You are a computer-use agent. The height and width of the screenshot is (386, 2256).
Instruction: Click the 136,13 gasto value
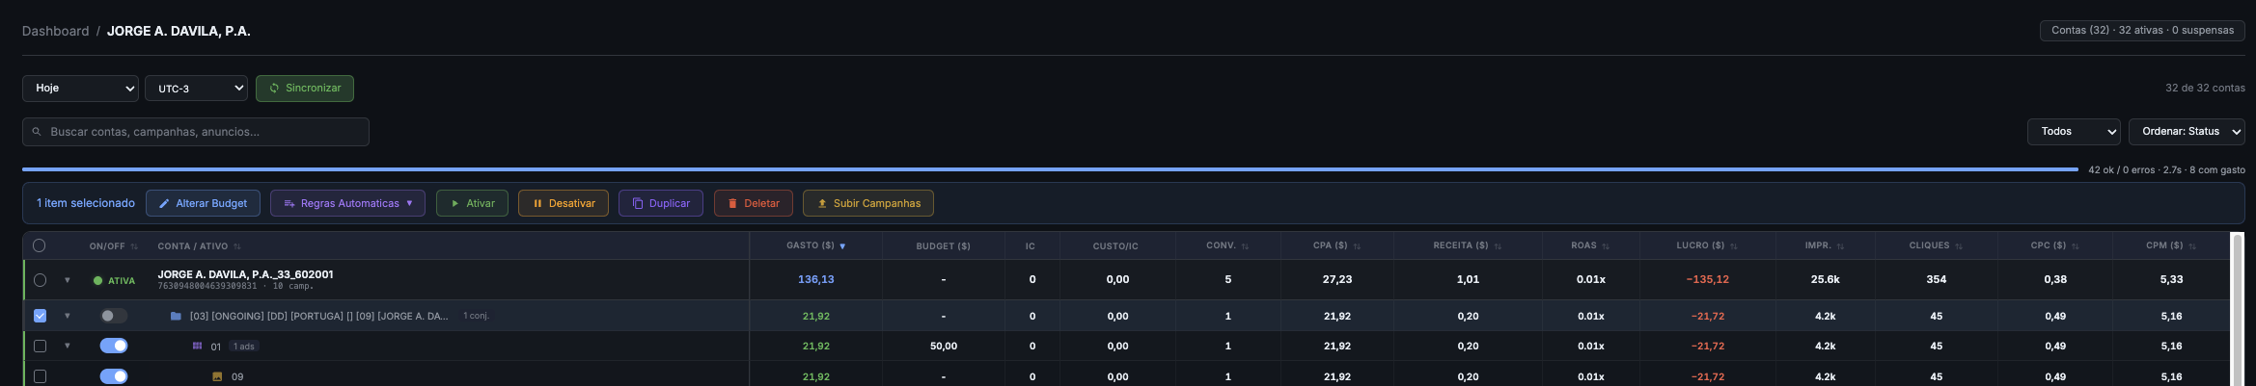(815, 279)
